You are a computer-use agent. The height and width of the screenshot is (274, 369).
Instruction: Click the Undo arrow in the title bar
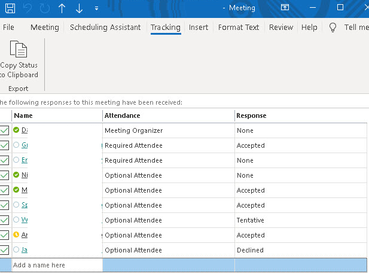coord(28,8)
